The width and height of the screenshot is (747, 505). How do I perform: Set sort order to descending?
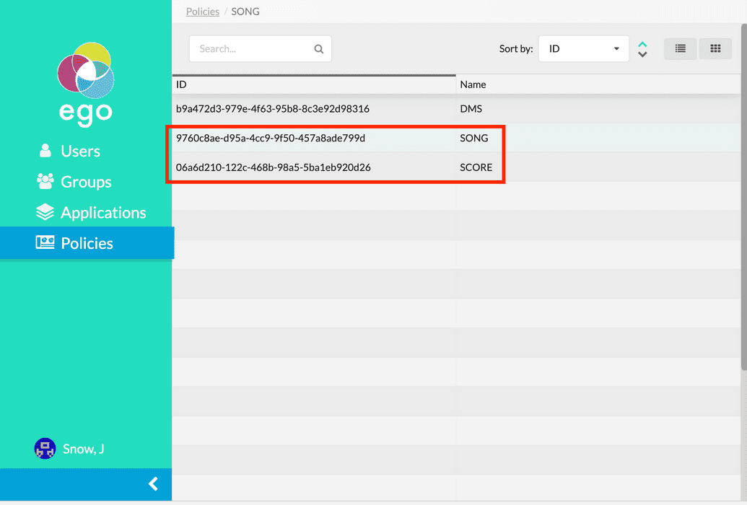click(x=642, y=55)
